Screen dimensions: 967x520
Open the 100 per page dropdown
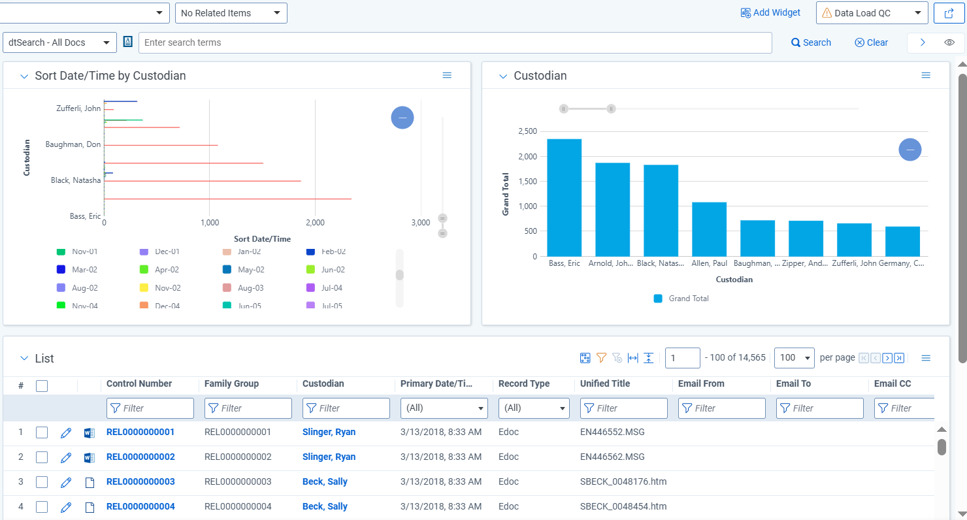pyautogui.click(x=794, y=358)
